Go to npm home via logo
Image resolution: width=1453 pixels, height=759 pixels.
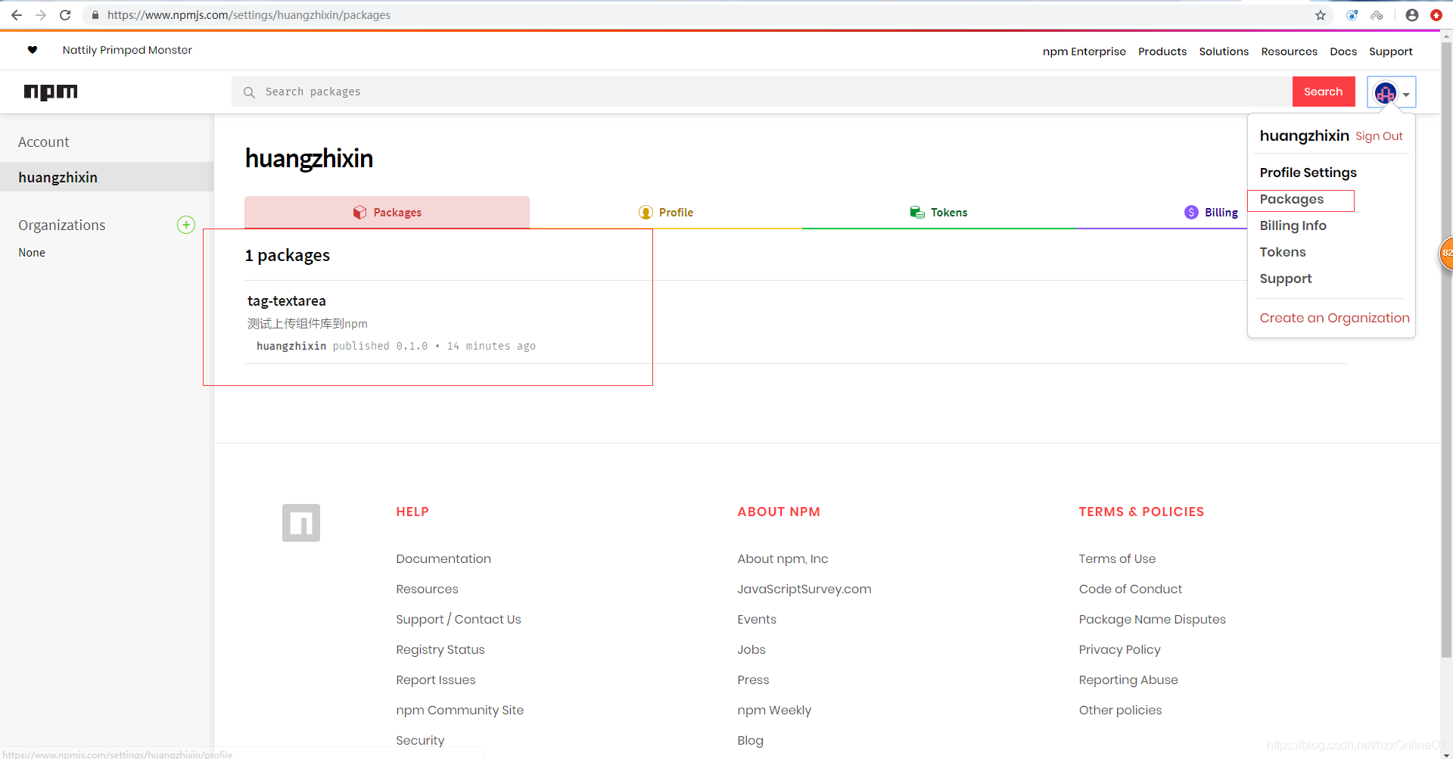(x=51, y=92)
